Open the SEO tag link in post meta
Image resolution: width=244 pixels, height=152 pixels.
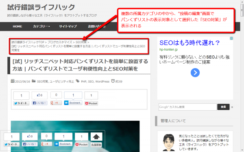pos(91,81)
